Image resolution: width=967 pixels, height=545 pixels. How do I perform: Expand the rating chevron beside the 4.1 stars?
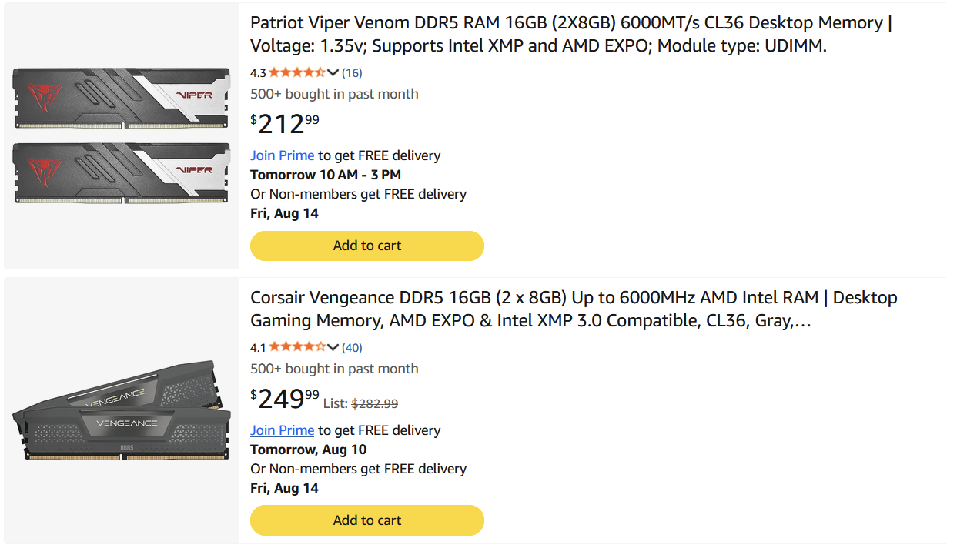coord(333,348)
